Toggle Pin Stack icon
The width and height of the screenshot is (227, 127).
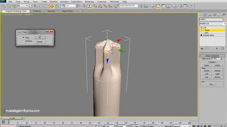pyautogui.click(x=202, y=49)
